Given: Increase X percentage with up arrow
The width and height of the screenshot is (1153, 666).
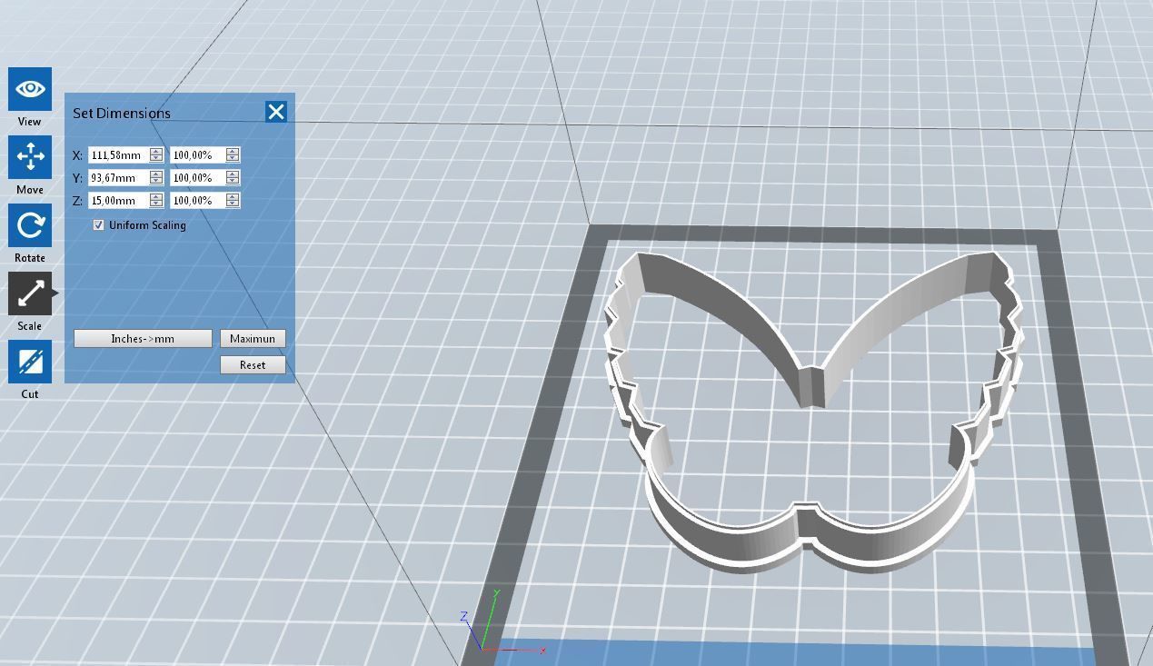Looking at the screenshot, I should pyautogui.click(x=233, y=151).
